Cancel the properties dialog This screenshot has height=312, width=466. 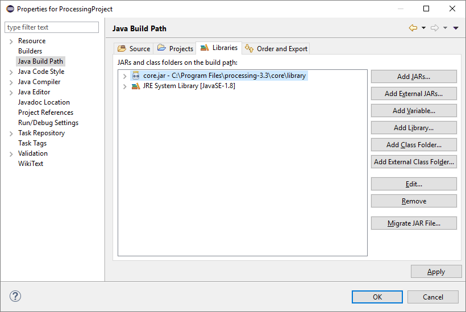pos(432,297)
